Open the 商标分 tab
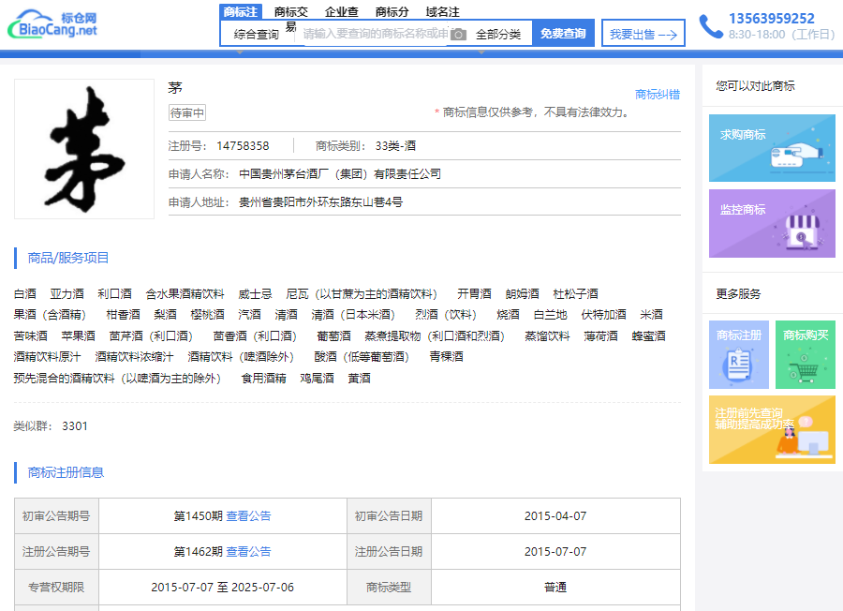The image size is (843, 611). [392, 12]
